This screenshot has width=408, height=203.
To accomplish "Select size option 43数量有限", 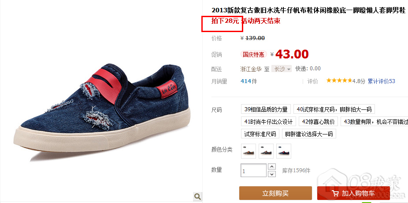I will click(375, 121).
